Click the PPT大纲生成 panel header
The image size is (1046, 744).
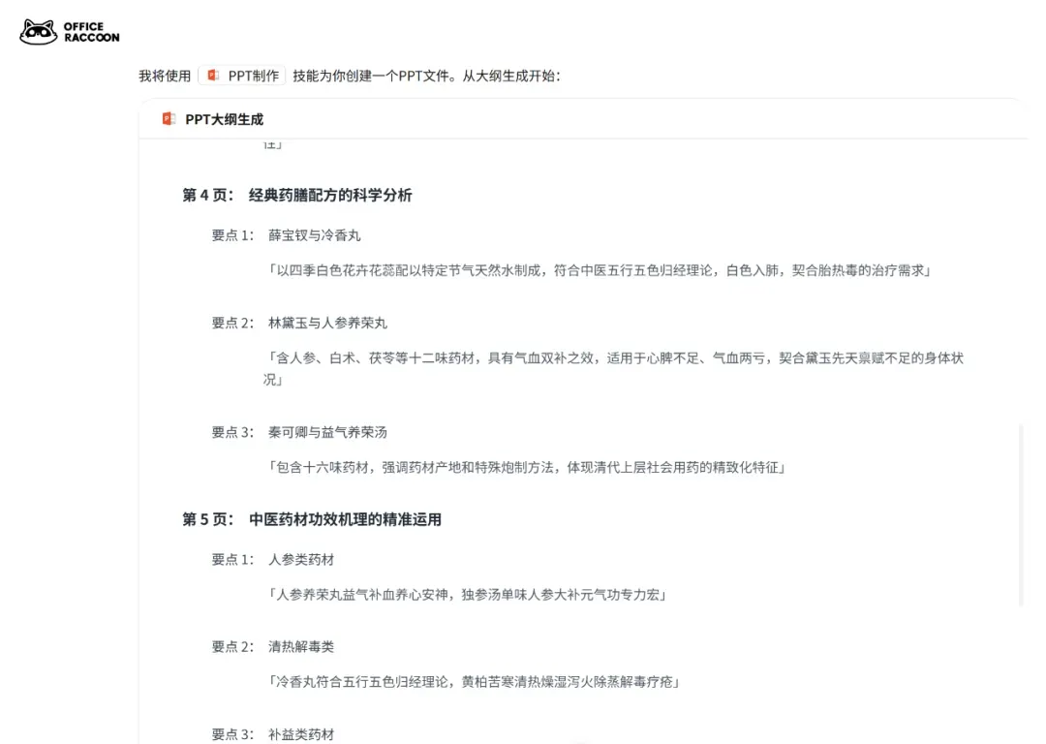pos(583,119)
